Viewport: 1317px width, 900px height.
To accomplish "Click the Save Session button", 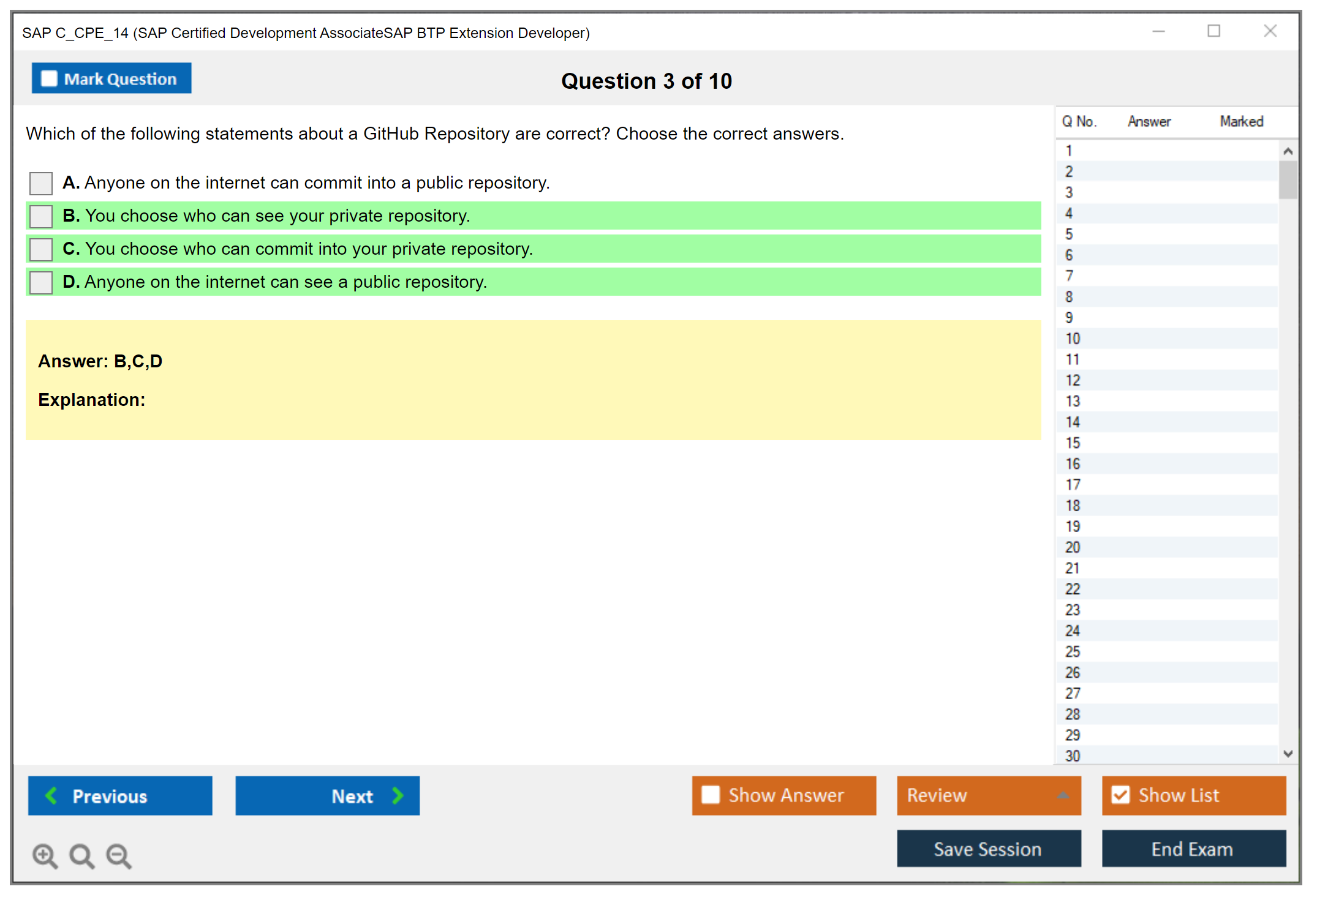I will coord(988,849).
